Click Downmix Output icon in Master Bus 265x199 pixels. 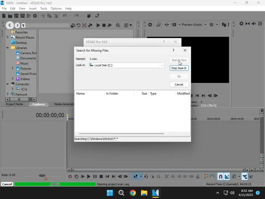[248, 24]
